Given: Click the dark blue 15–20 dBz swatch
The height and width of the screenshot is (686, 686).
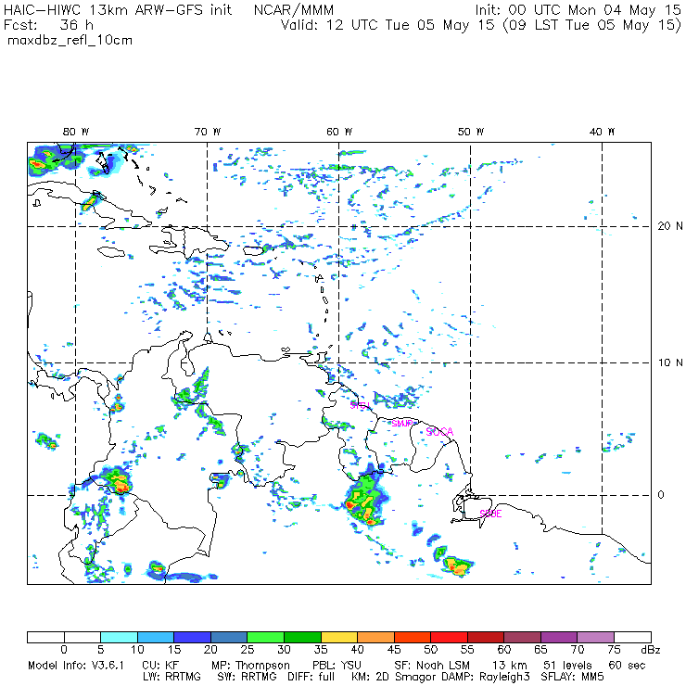Looking at the screenshot, I should [x=193, y=637].
